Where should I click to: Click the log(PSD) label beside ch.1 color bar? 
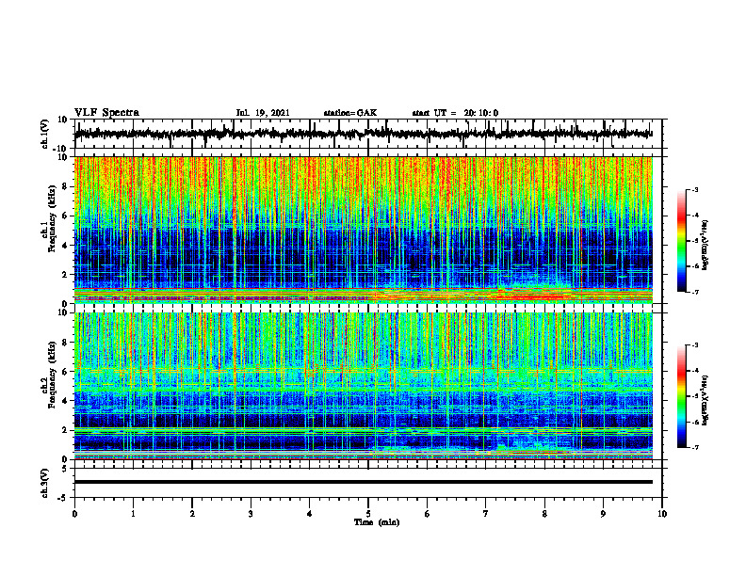pos(705,246)
